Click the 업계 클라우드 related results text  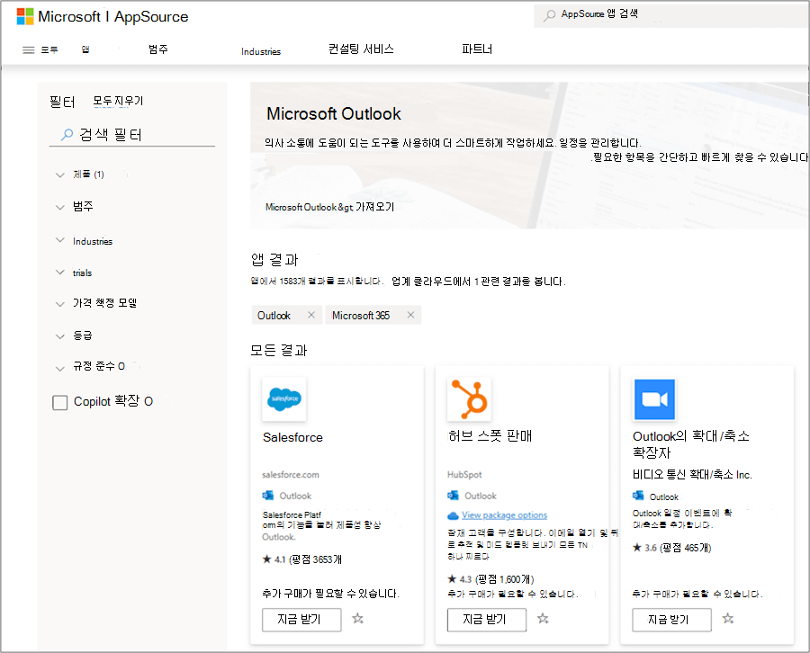click(479, 282)
